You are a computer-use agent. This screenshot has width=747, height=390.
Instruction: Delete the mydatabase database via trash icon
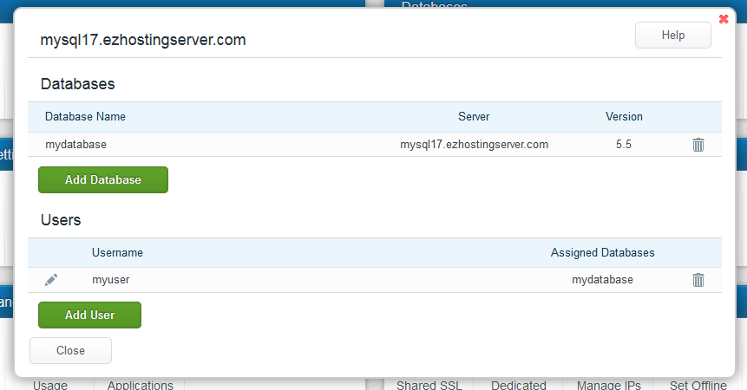point(698,145)
